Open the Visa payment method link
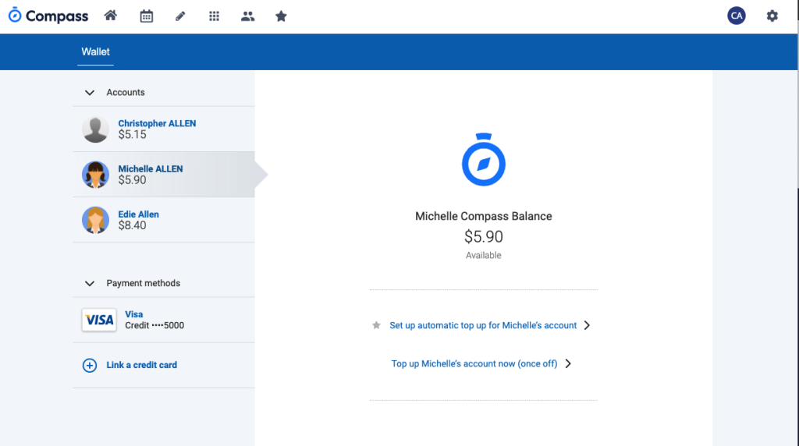Screen dimensions: 799x446 pyautogui.click(x=134, y=314)
